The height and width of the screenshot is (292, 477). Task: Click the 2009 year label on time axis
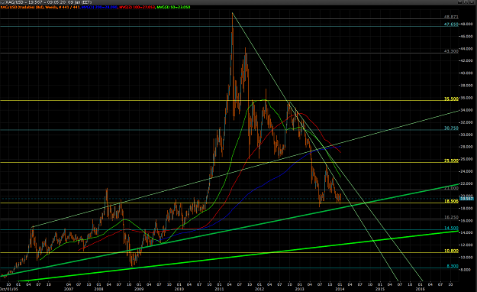tap(139, 289)
